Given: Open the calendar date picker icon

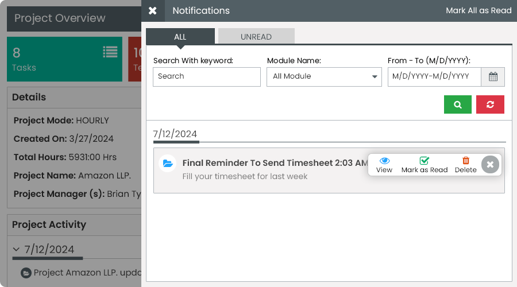Looking at the screenshot, I should click(x=493, y=77).
